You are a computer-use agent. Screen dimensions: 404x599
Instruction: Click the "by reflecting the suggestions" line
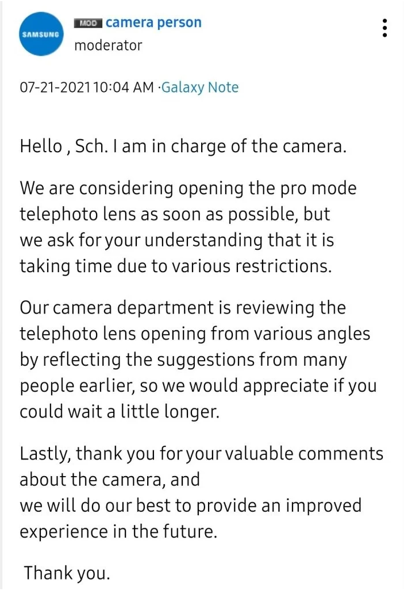(183, 360)
